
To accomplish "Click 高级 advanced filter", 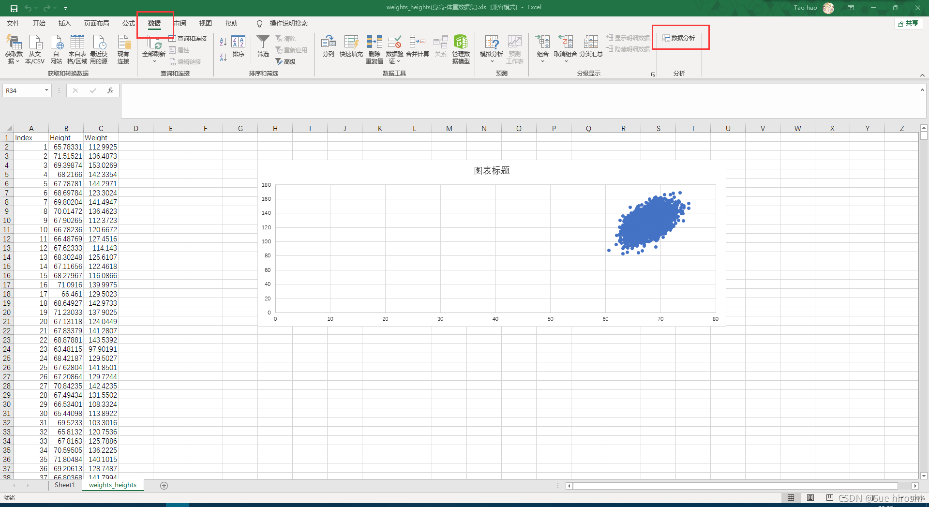I will tap(285, 61).
